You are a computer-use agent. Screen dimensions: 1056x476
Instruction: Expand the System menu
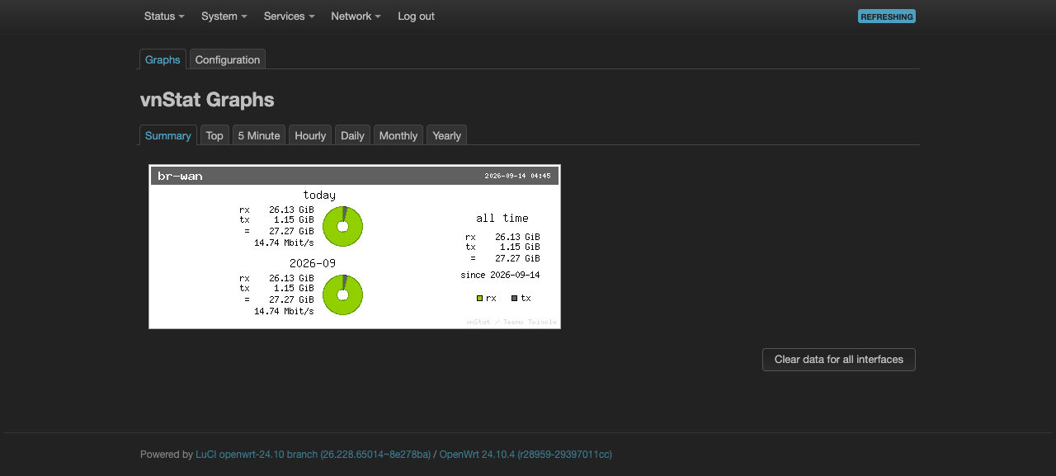224,16
